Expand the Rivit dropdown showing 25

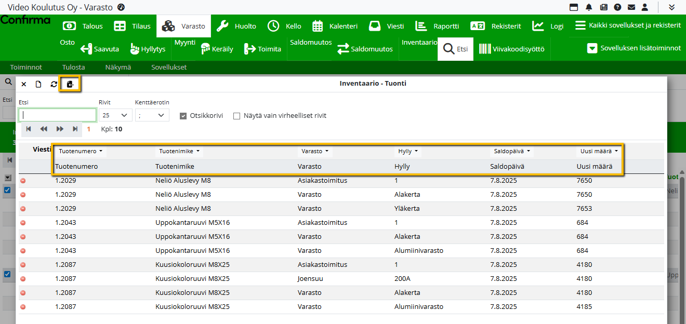(x=115, y=115)
